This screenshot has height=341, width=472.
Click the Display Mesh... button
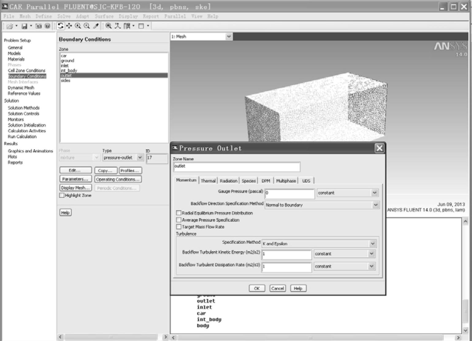(75, 188)
